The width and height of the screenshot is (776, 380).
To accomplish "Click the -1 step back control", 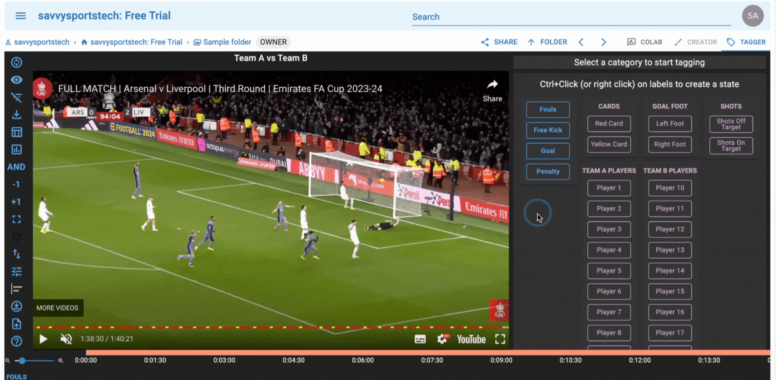I will [16, 184].
